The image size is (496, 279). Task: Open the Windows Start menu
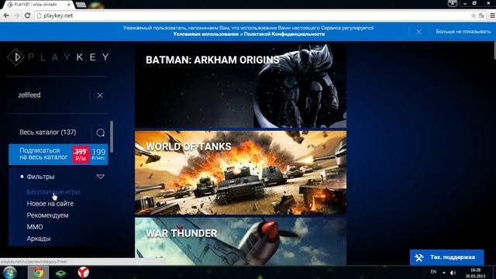9,272
